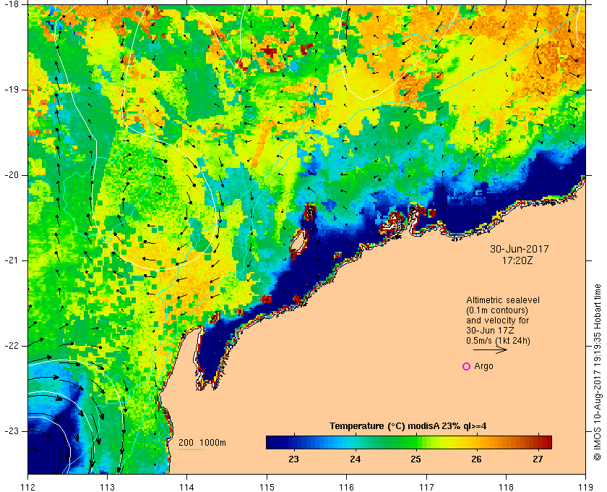Click the date label 30-Jun-2017

pos(519,250)
